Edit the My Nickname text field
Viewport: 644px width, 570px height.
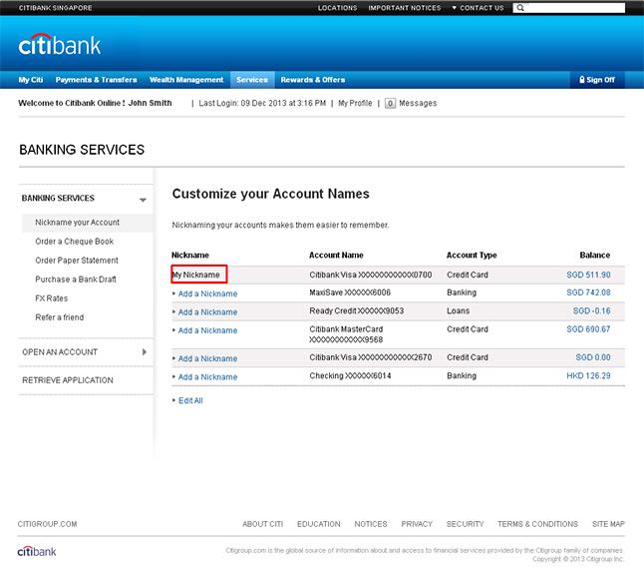pyautogui.click(x=198, y=275)
